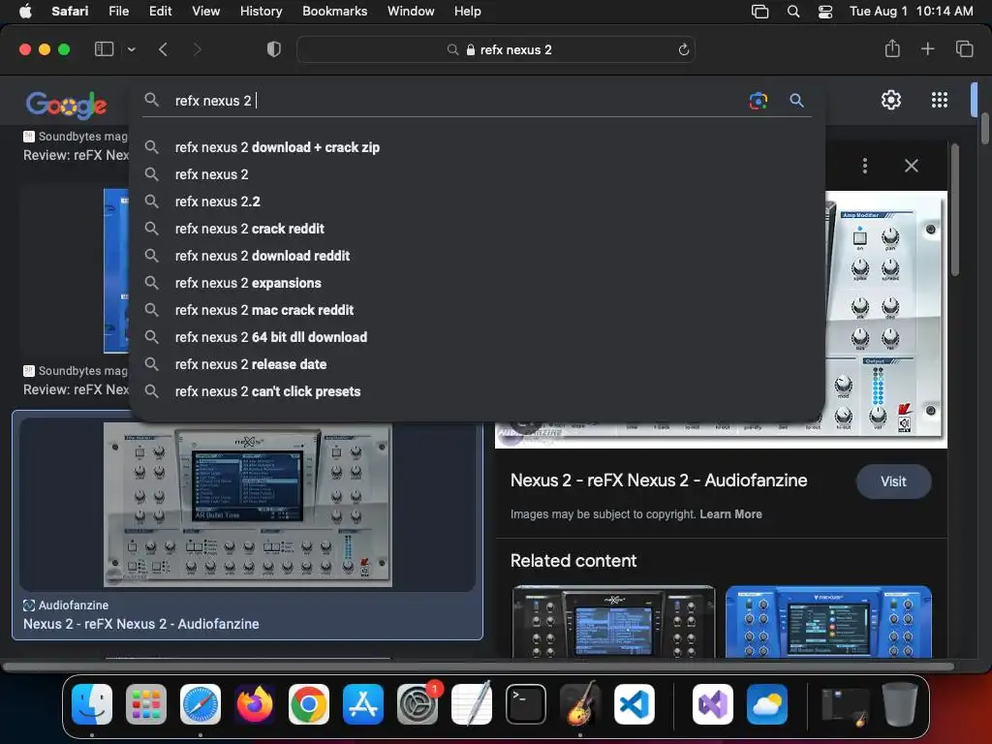Screen dimensions: 992x744
Task: Open Google Chrome from the Dock
Action: coord(309,703)
